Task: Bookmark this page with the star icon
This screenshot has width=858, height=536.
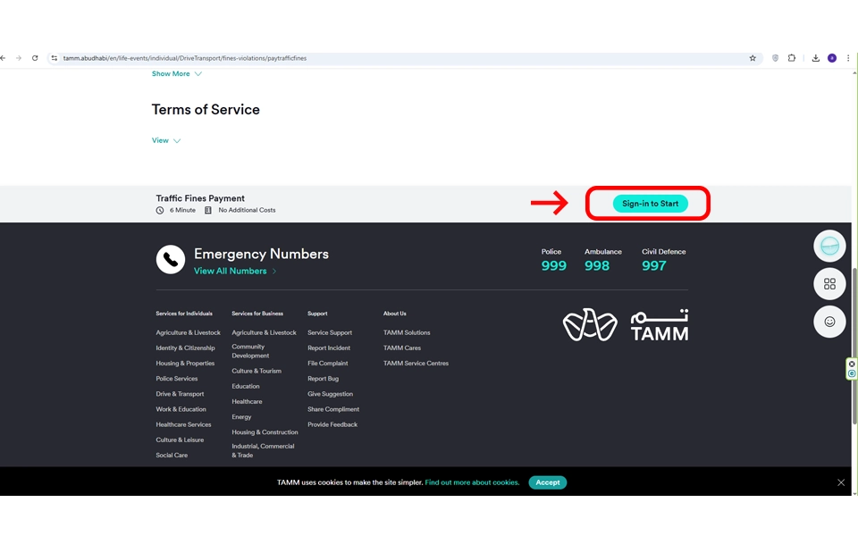Action: coord(753,58)
